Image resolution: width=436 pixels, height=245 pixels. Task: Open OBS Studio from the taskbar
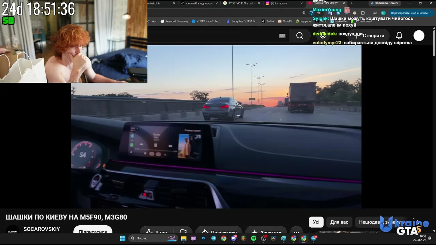[264, 238]
